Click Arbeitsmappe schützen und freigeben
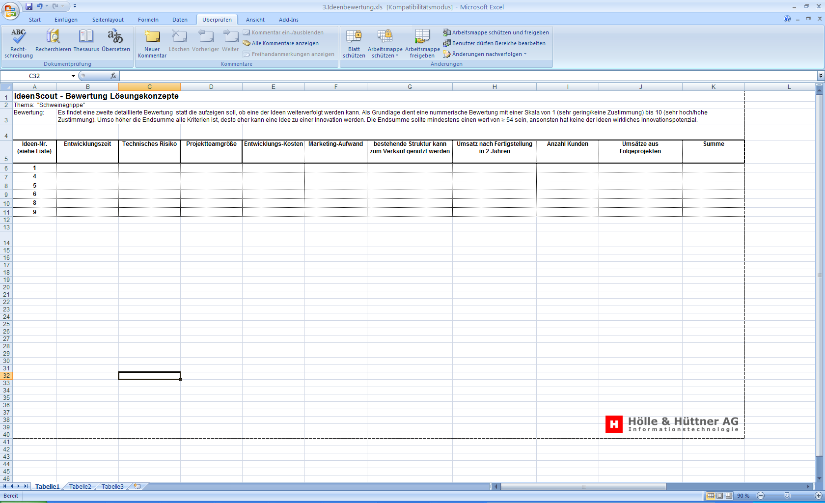 coord(496,32)
